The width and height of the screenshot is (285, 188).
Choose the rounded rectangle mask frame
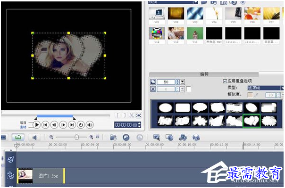pos(183,107)
